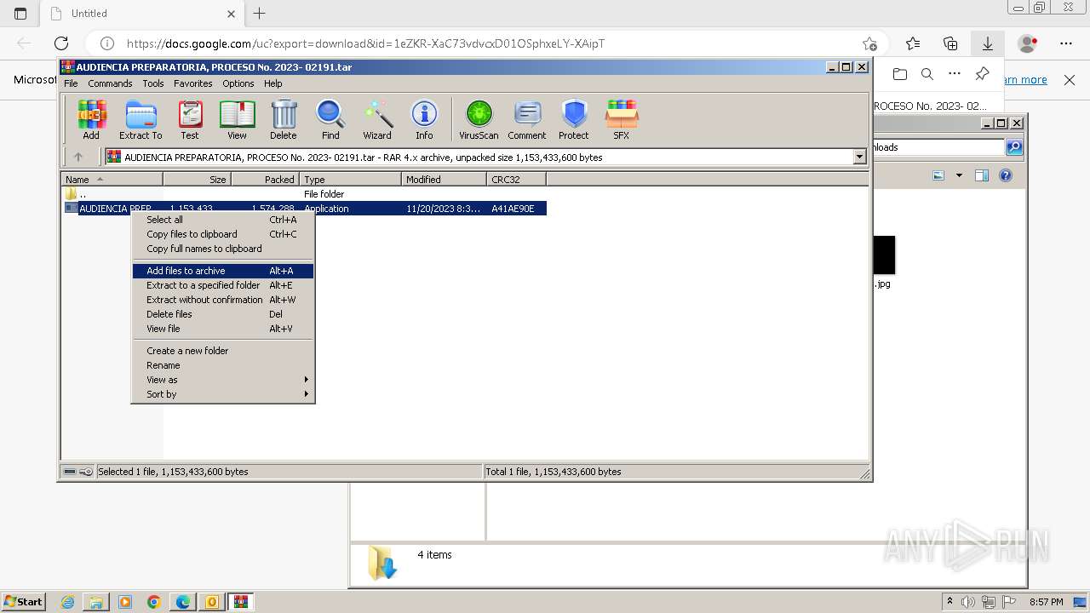Sort by the Name column header

point(112,180)
